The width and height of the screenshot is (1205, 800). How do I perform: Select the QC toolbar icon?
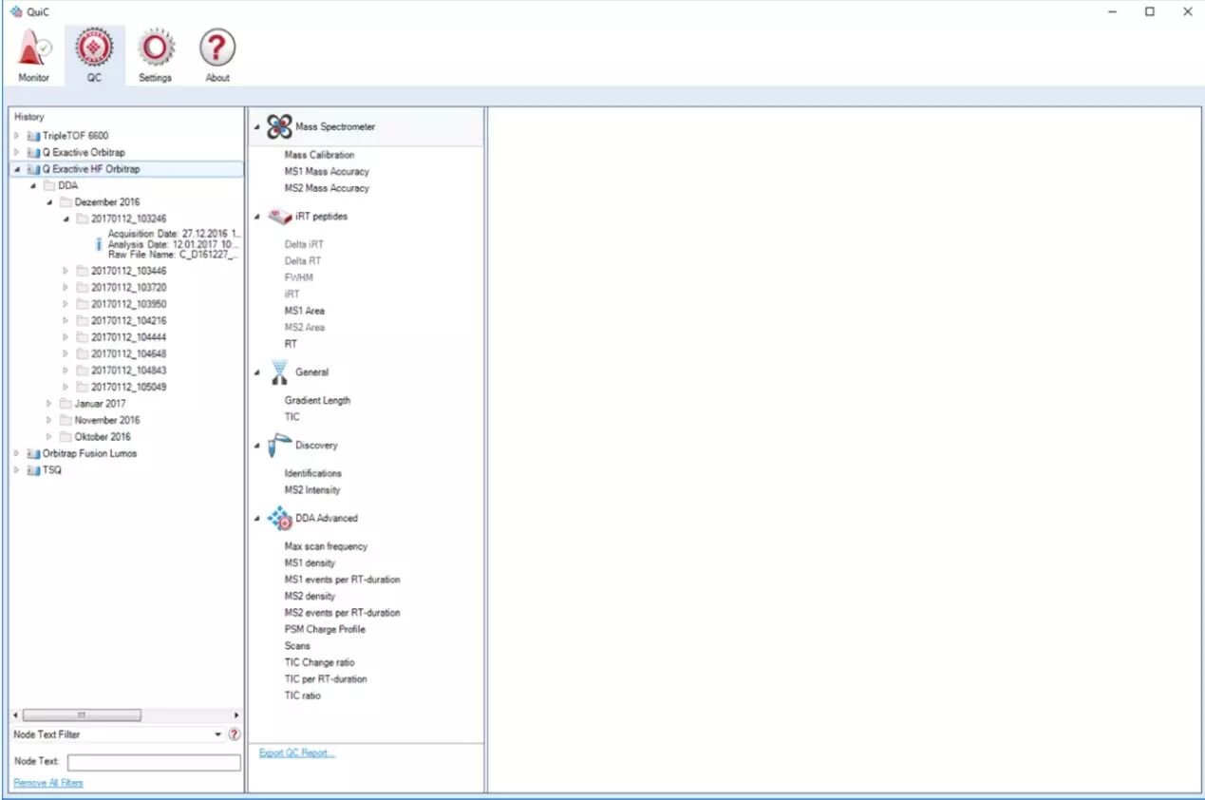point(94,48)
